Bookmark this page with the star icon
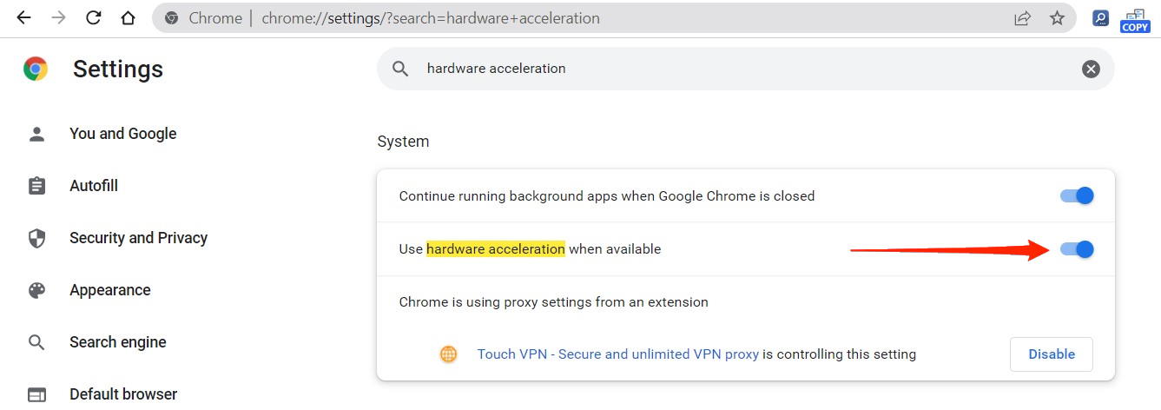The image size is (1161, 410). (1057, 17)
